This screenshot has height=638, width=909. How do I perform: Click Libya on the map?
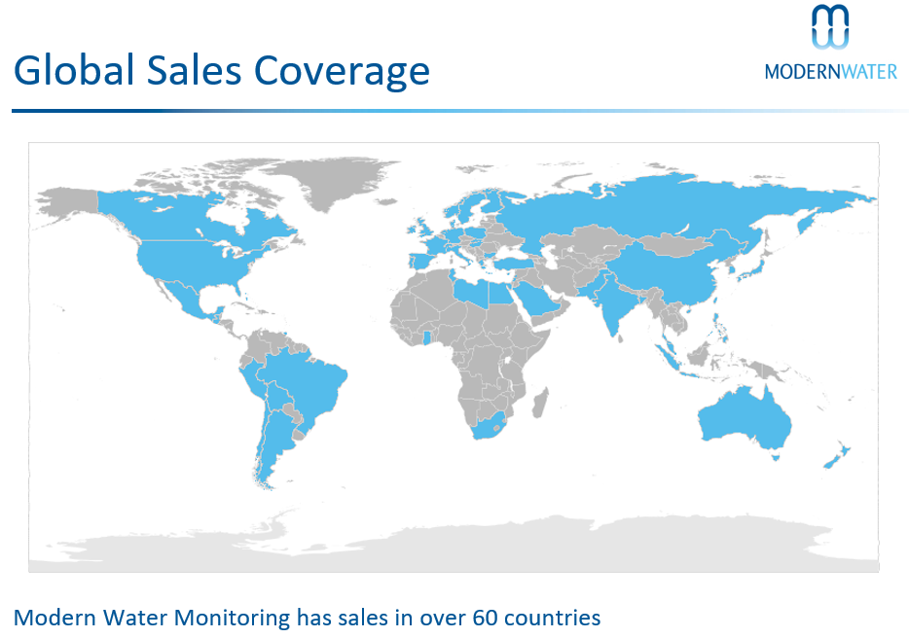(x=472, y=292)
